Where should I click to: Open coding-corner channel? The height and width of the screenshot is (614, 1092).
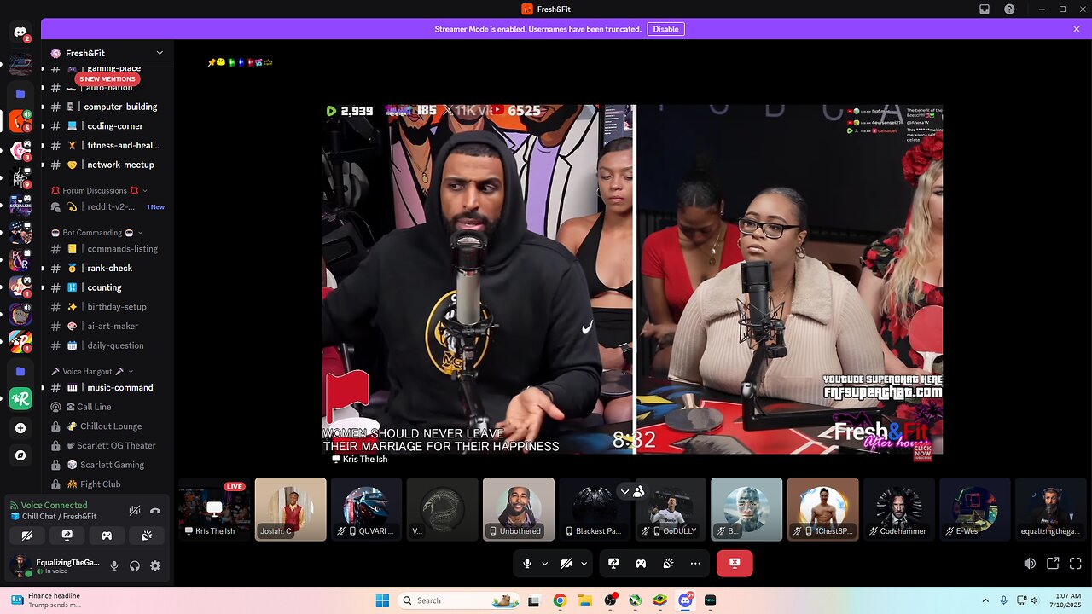(107, 126)
